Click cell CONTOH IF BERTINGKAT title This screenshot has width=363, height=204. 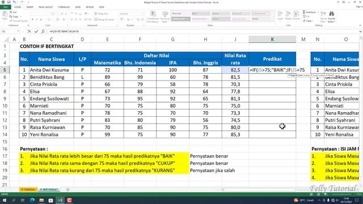click(x=47, y=46)
